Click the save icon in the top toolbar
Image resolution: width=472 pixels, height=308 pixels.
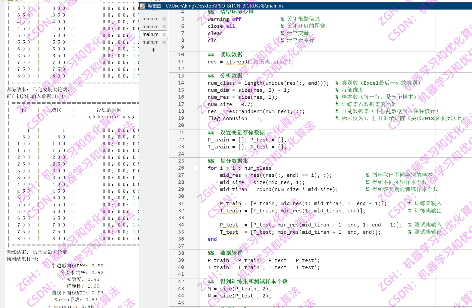point(11,1)
